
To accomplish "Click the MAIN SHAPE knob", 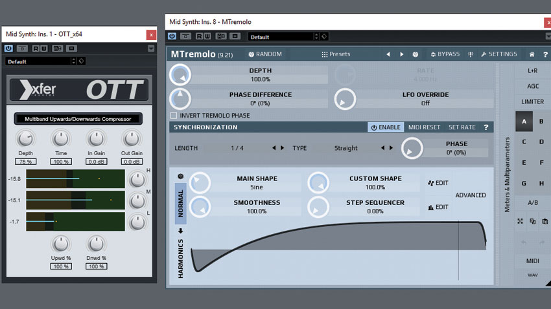I will [x=200, y=182].
